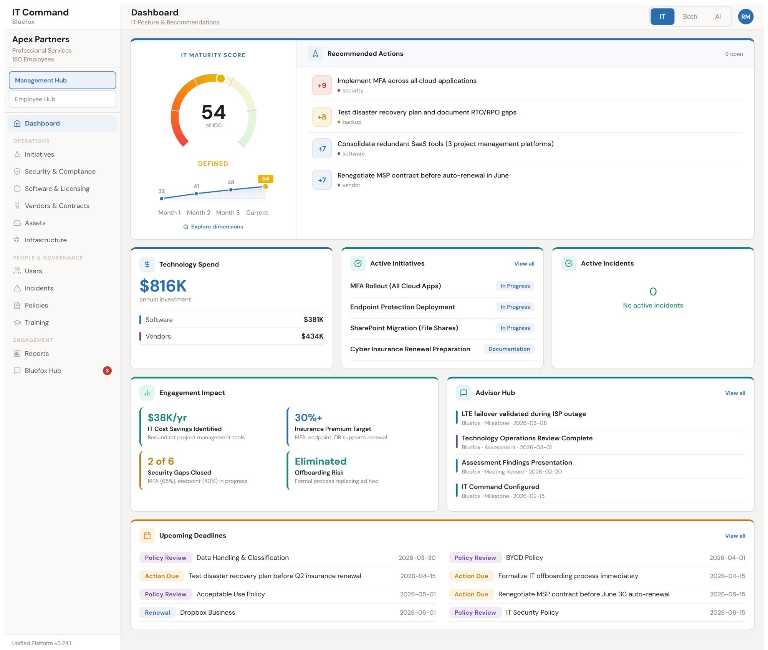Click the dollar icon on Technology Spend card

[147, 264]
